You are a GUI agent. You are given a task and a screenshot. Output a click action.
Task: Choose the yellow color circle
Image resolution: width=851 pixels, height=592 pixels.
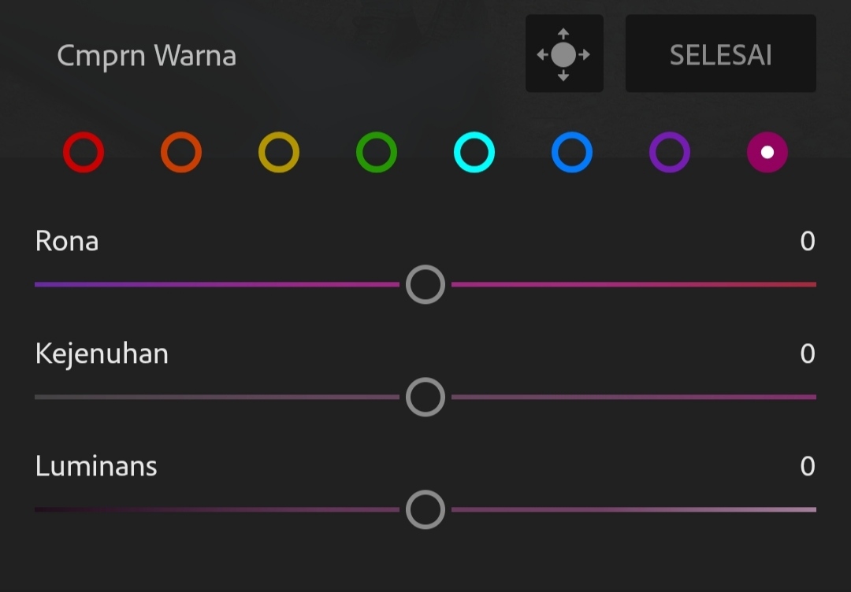(279, 152)
